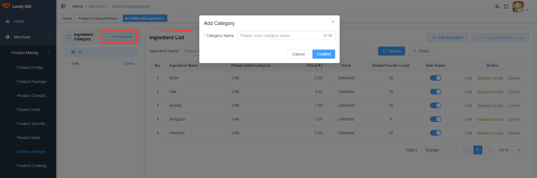Toggle fullscreen mode icon
This screenshot has width=537, height=178.
tap(506, 6)
